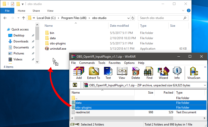Click the WinRAR up-one-level arrow icon

[x=75, y=85]
